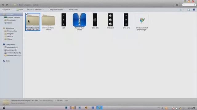Open recent locations dropdown beside Forward arrow

pos(10,5)
